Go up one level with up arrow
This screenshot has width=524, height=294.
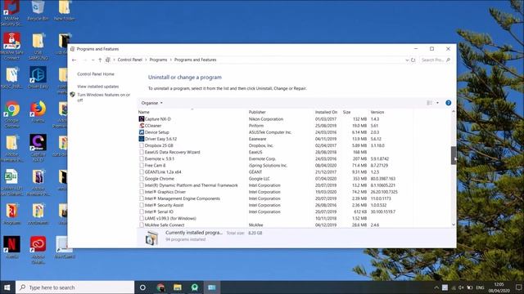click(100, 60)
